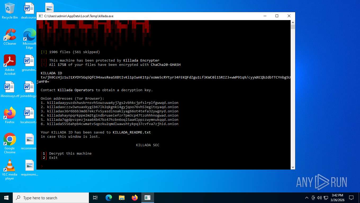Click the console scrollbar up arrow
This screenshot has height=203, width=360.
(x=293, y=22)
